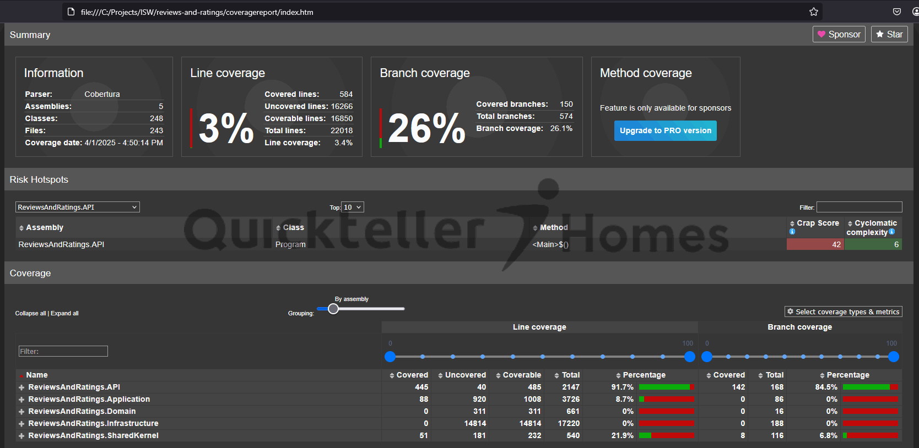Sort coverage table by Uncovered lines

point(462,375)
